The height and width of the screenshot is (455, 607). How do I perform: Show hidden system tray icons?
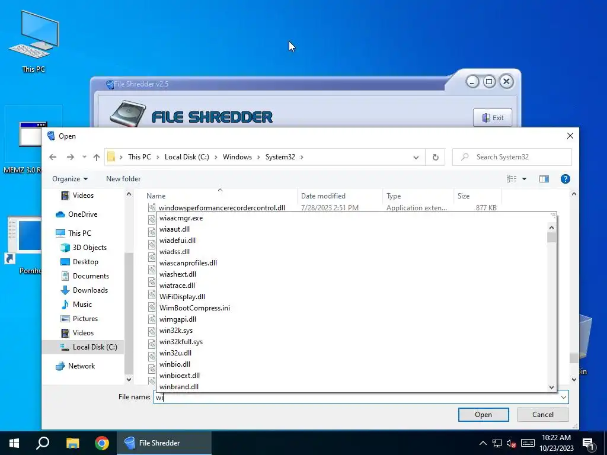483,443
